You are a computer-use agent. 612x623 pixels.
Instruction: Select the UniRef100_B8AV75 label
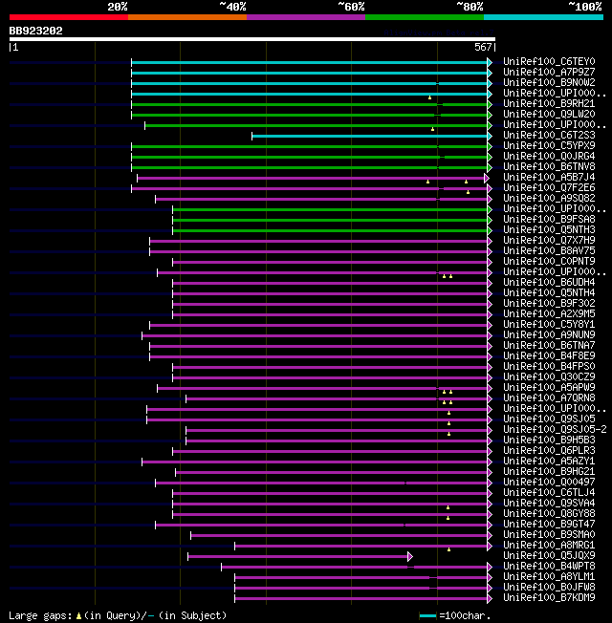coord(549,250)
